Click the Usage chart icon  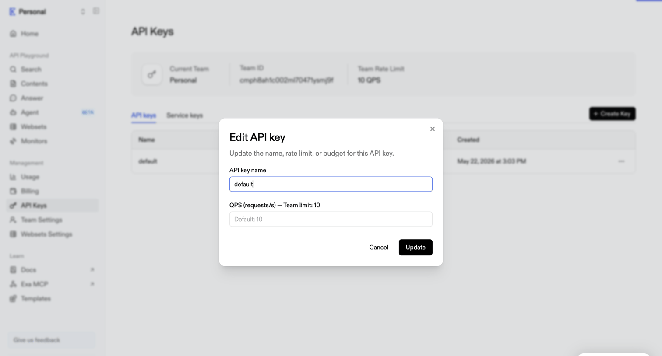tap(13, 177)
